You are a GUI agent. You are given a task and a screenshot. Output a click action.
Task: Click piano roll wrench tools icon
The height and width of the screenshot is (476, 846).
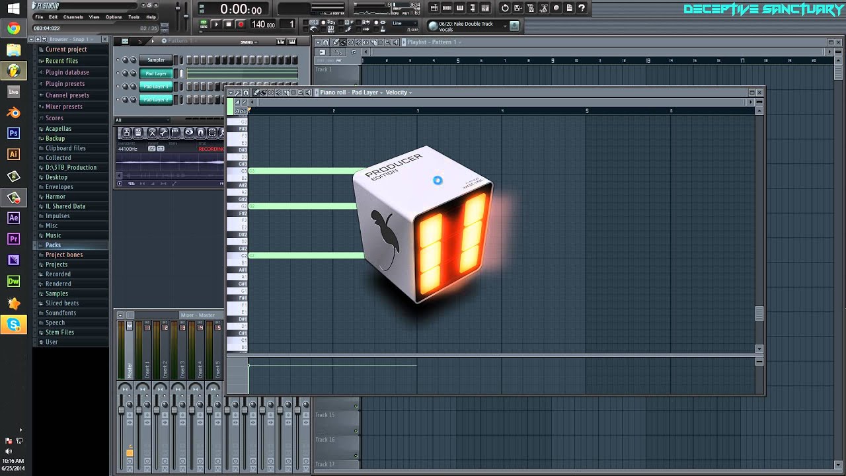coord(238,93)
